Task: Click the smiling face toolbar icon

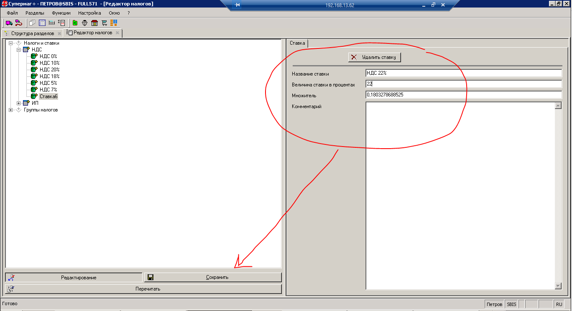Action: pyautogui.click(x=84, y=23)
